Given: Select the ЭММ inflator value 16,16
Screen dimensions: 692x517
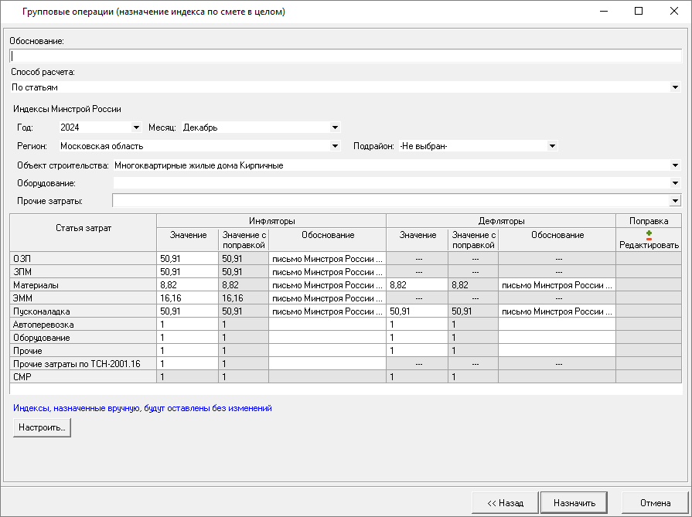Looking at the screenshot, I should tap(187, 298).
